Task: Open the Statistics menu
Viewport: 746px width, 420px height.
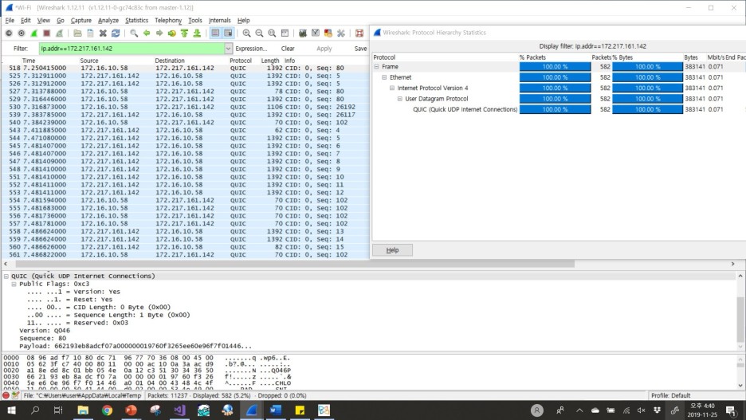Action: (x=136, y=21)
